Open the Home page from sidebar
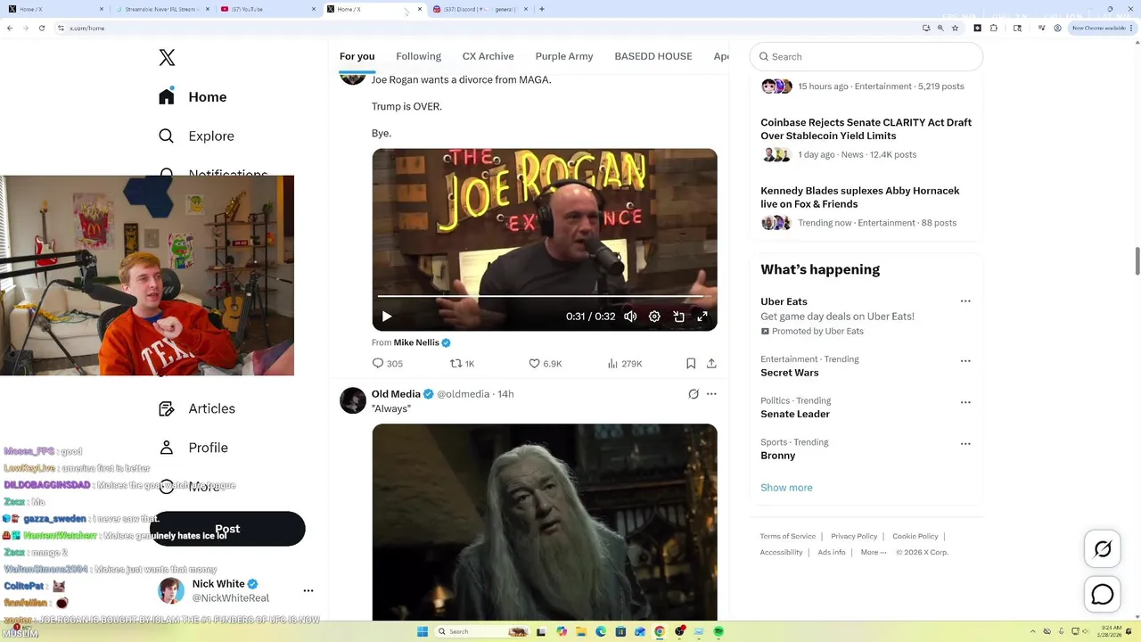 (x=193, y=97)
